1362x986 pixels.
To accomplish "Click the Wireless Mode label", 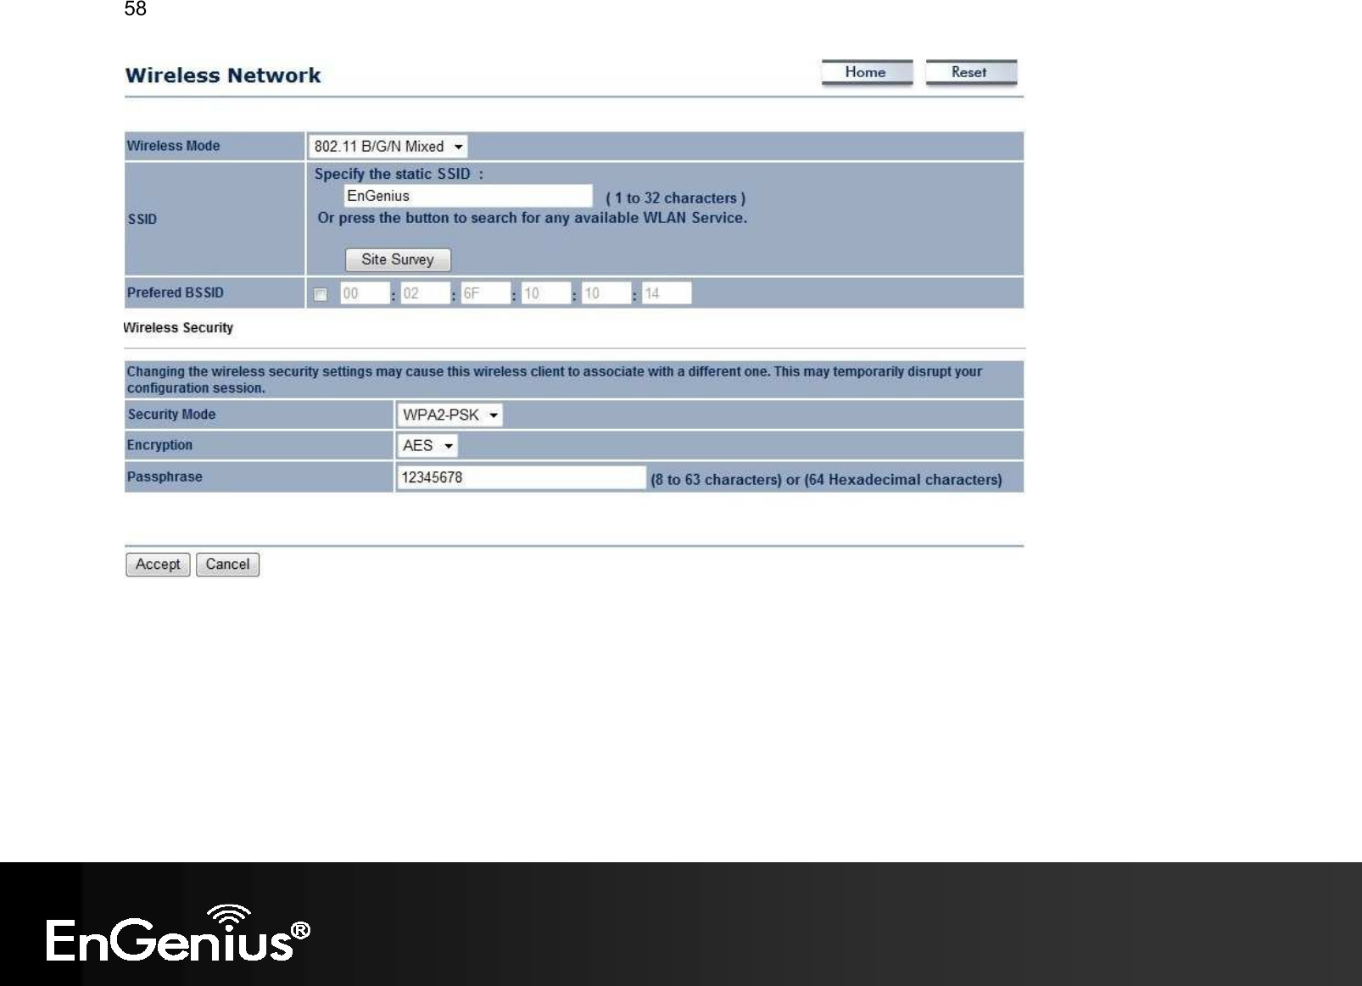I will 173,146.
